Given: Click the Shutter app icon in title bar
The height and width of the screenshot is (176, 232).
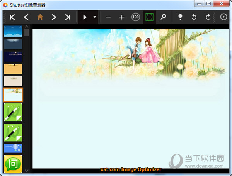Looking at the screenshot, I should point(6,5).
